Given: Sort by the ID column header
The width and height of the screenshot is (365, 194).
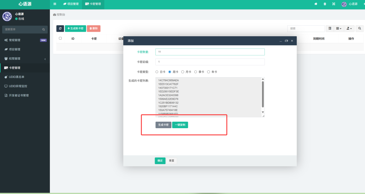Looking at the screenshot, I should coord(73,39).
